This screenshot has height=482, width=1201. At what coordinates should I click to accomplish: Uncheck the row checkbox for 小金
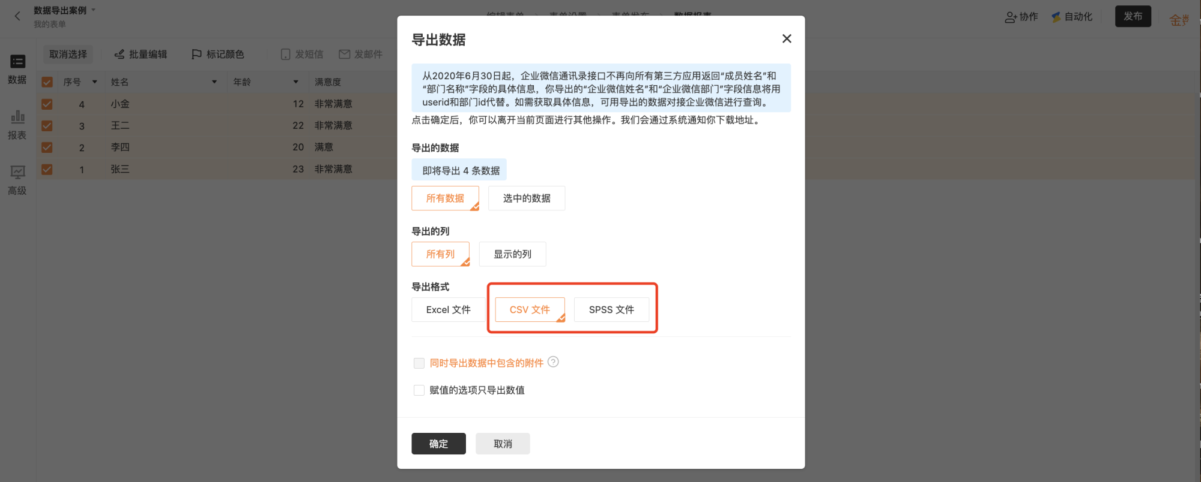pyautogui.click(x=47, y=104)
